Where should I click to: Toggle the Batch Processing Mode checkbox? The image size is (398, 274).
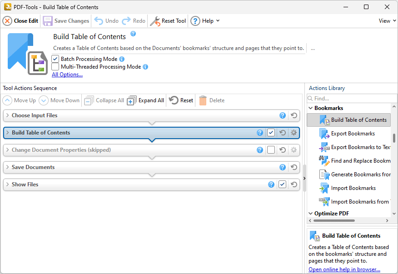pyautogui.click(x=55, y=59)
